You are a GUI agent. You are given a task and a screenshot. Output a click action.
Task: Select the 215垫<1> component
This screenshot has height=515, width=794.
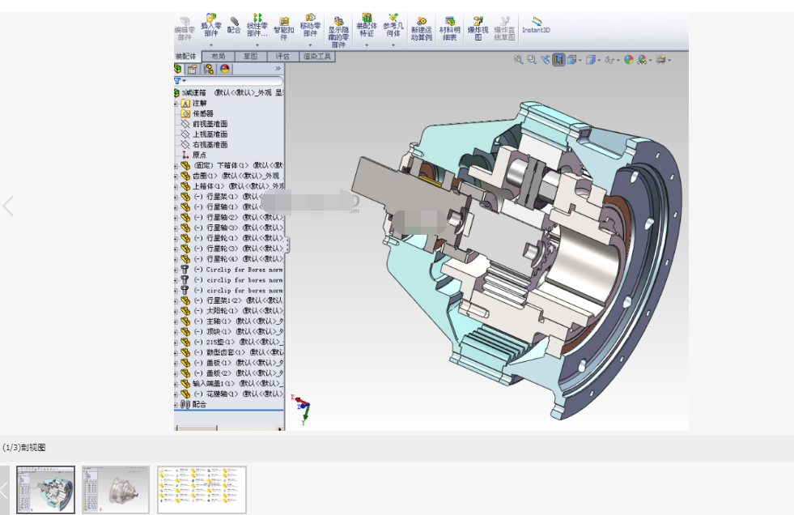(232, 342)
